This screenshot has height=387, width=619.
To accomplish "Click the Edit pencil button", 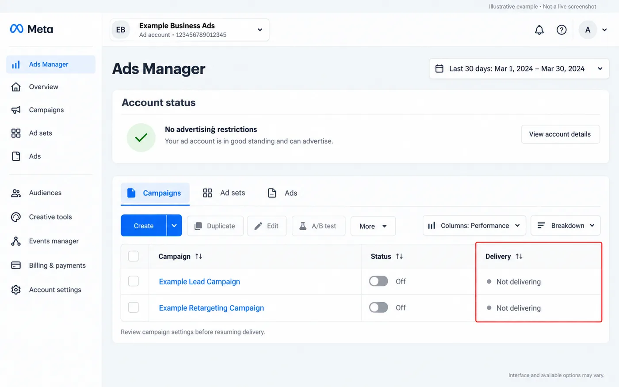I will point(267,226).
